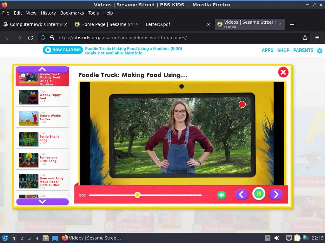Open the Edit menu
This screenshot has width=325, height=243.
[x=18, y=13]
